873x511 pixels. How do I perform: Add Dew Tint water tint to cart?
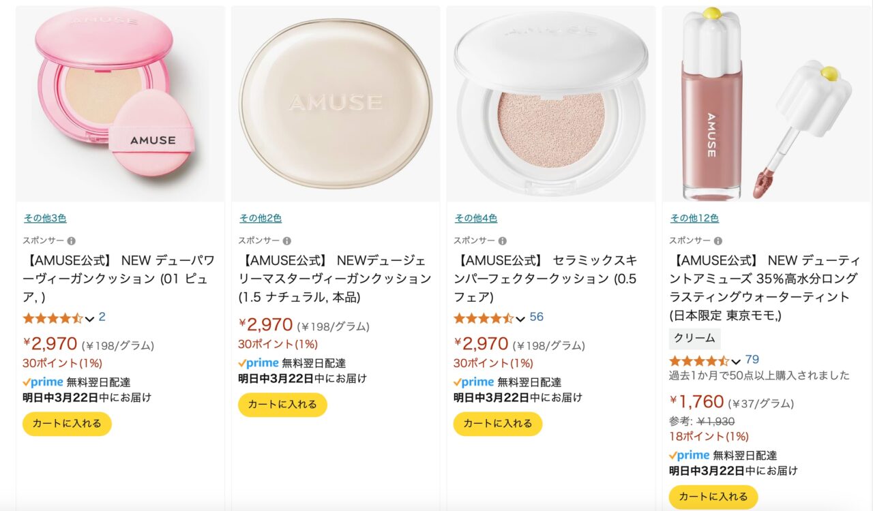pos(713,497)
